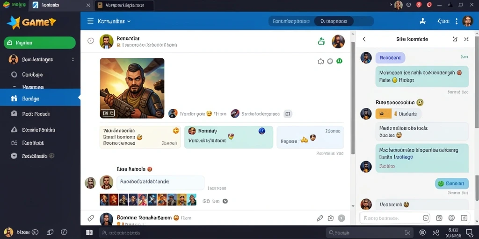Click the green share icon in the post header

click(x=321, y=41)
